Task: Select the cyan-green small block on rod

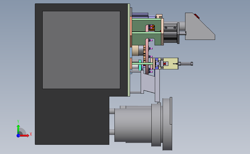Action: [x=140, y=65]
